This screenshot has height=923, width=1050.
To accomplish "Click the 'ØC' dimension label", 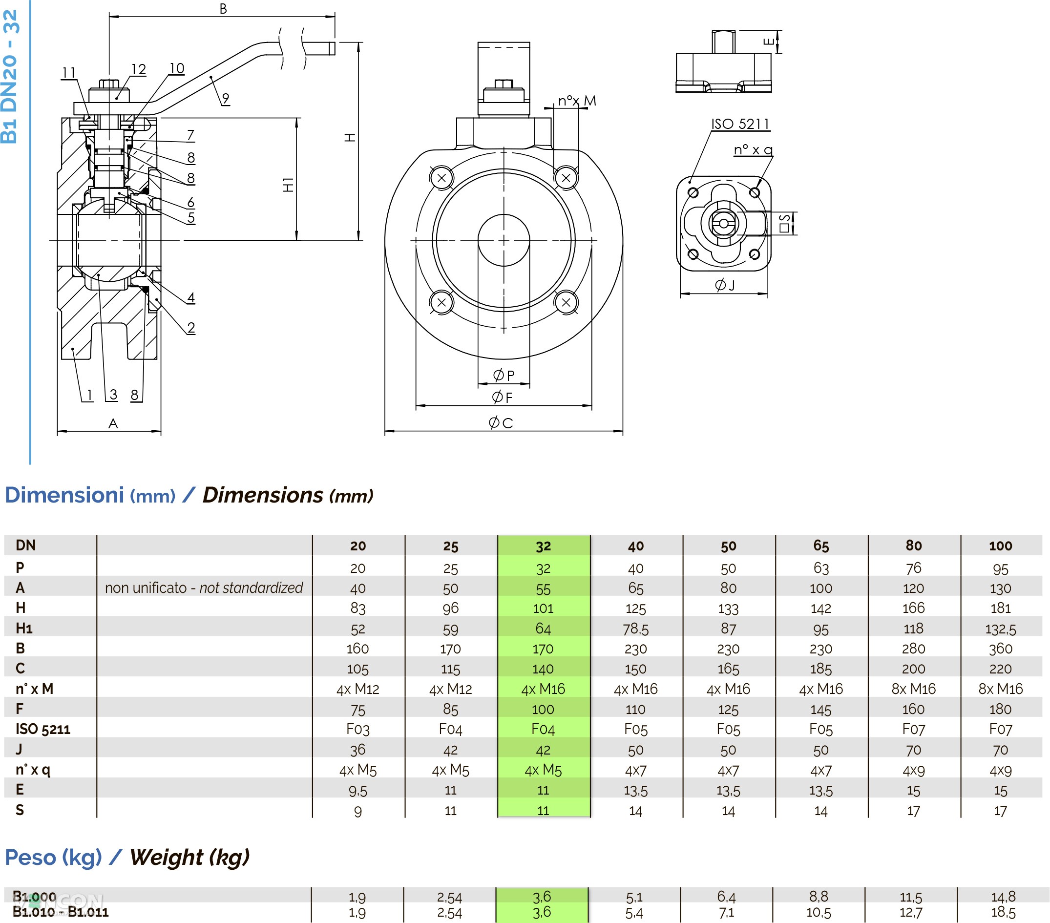I will [501, 422].
